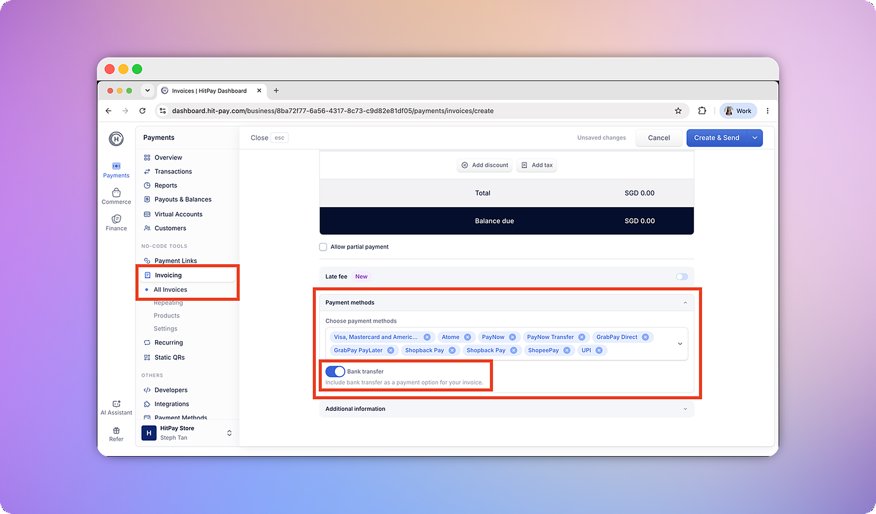Remove Atome payment method chip
876x514 pixels.
click(468, 337)
